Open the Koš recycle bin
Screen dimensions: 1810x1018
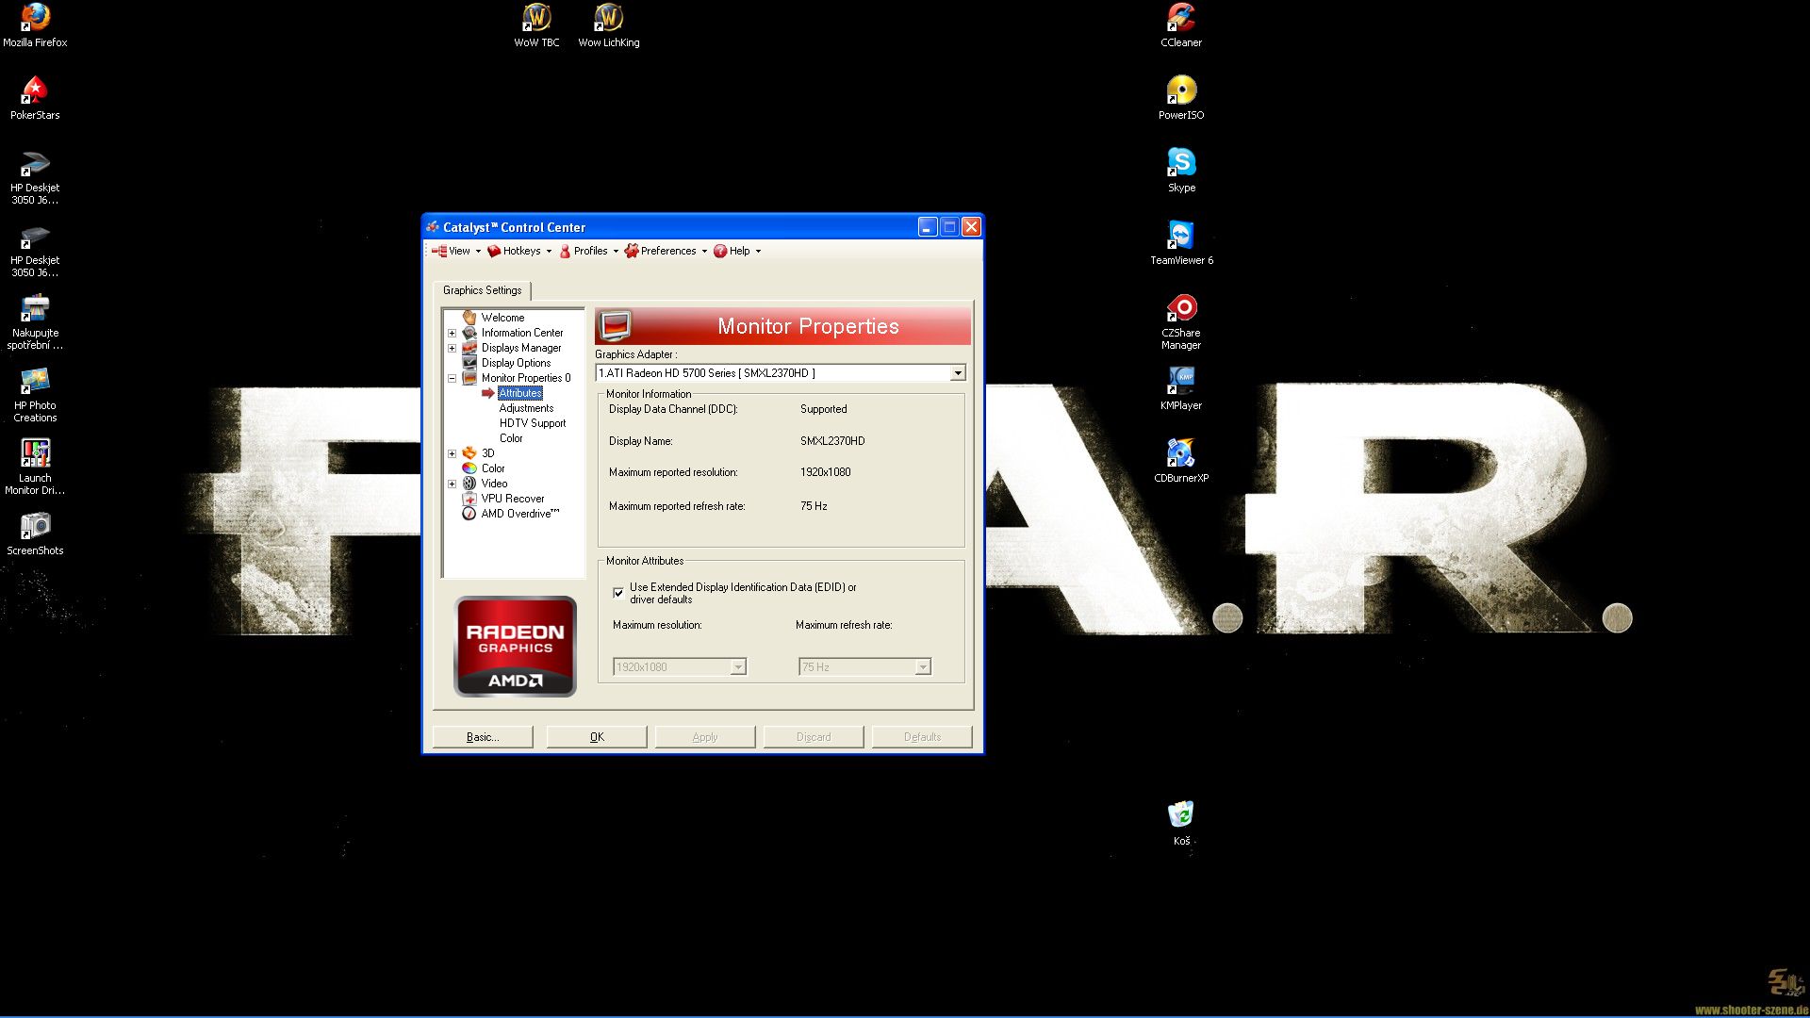coord(1181,816)
